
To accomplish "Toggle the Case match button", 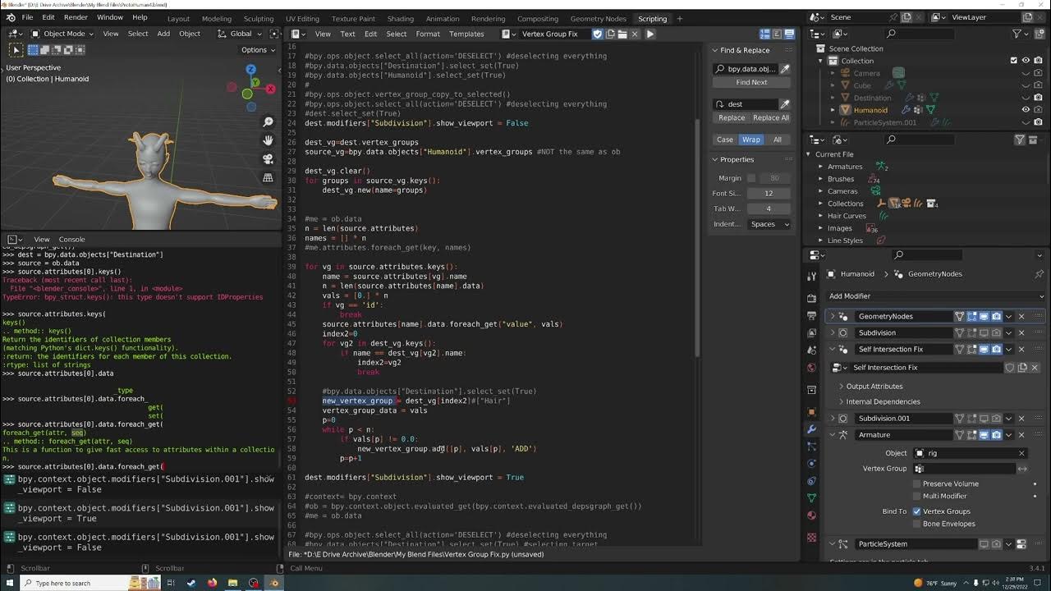I will [725, 140].
